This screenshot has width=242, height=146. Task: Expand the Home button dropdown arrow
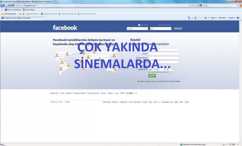tap(192, 18)
